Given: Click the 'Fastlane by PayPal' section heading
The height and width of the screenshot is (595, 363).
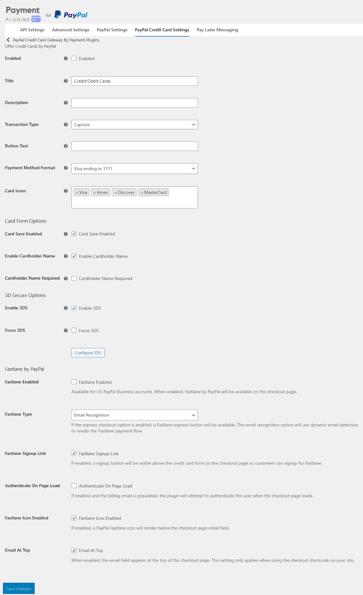Looking at the screenshot, I should (25, 369).
